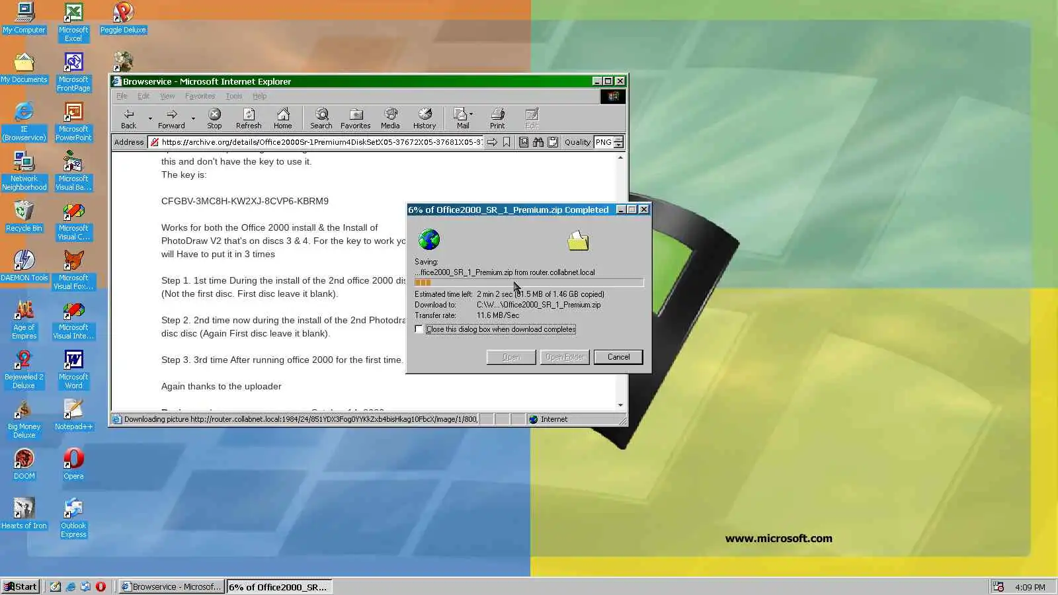Open the Back history dropdown arrow

click(x=150, y=118)
